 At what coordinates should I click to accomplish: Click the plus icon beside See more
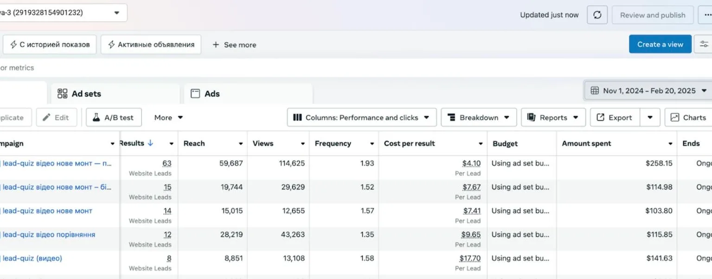click(216, 45)
